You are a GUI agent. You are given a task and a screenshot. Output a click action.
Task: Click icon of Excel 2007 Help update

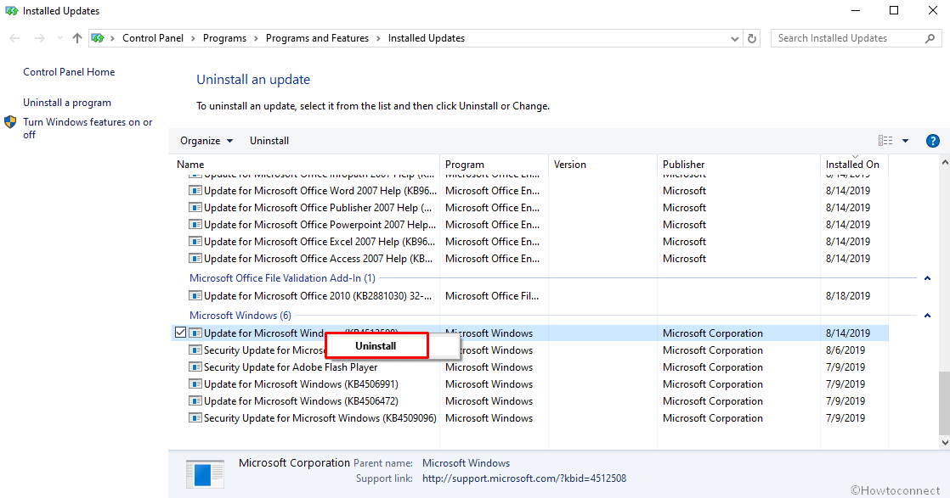click(x=195, y=242)
